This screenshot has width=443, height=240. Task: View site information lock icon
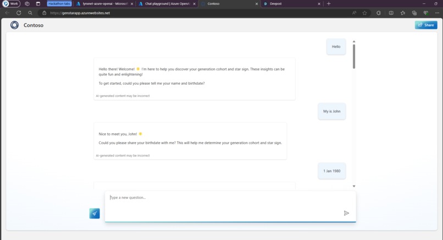(x=45, y=13)
